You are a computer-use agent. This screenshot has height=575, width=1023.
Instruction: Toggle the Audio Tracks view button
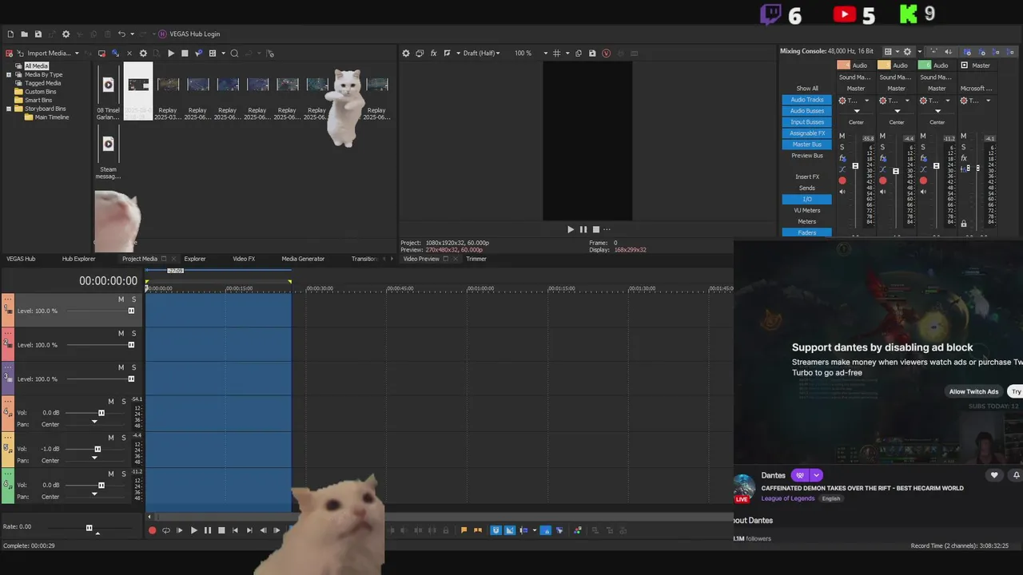coord(806,100)
